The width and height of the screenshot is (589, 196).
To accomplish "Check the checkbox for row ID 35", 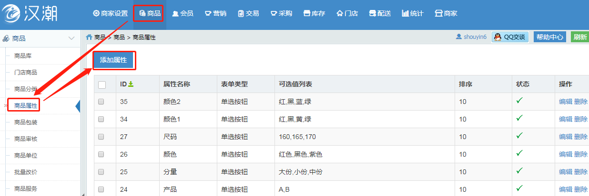I will point(101,102).
